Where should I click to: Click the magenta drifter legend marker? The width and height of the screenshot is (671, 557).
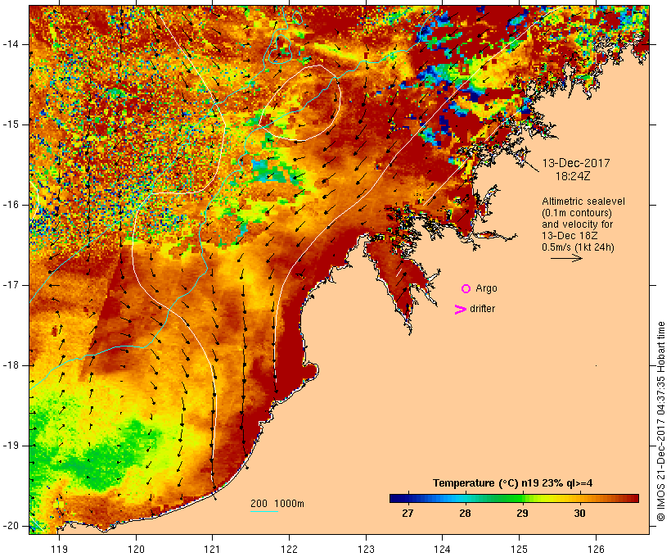coord(461,310)
